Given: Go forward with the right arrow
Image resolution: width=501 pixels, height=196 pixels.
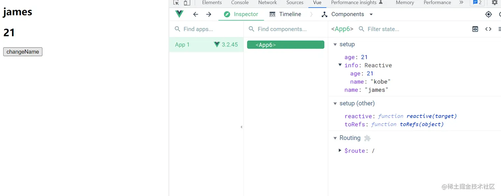Looking at the screenshot, I should (208, 14).
